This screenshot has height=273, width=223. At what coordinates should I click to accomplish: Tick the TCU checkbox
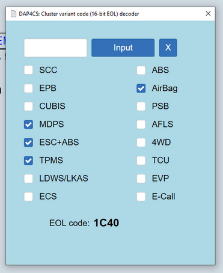(x=141, y=161)
